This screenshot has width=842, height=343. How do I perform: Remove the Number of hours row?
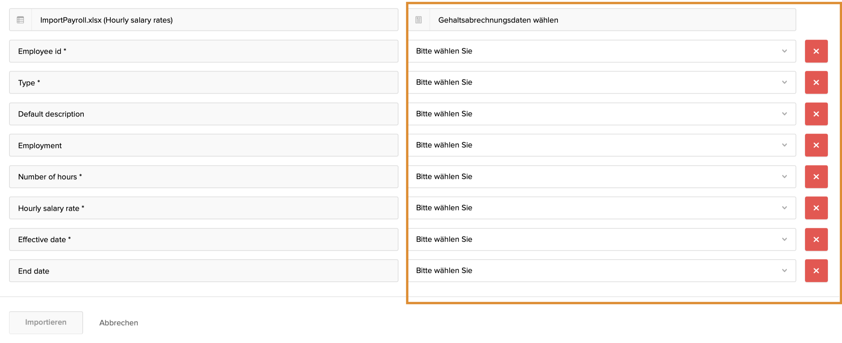click(816, 177)
